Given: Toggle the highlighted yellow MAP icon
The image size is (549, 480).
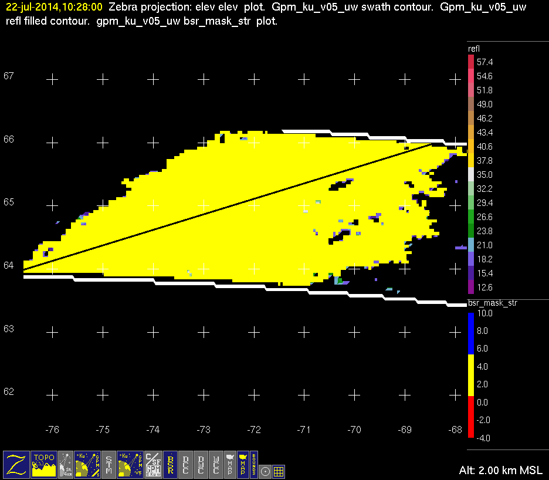Looking at the screenshot, I should coord(242,464).
